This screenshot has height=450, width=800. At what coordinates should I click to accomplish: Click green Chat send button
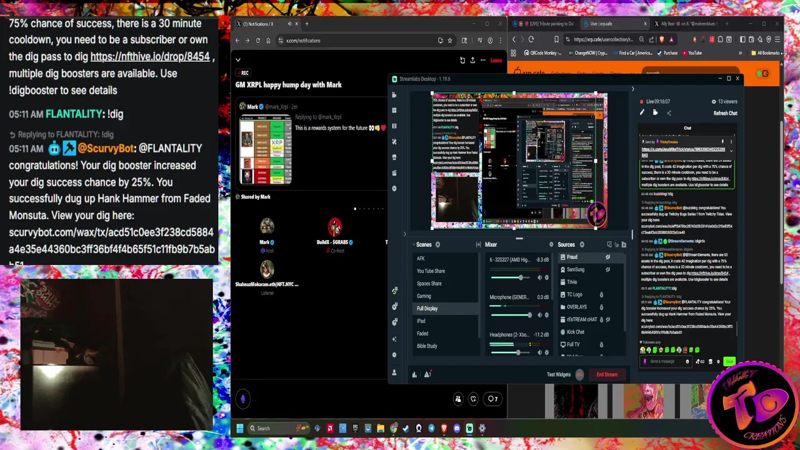(729, 361)
